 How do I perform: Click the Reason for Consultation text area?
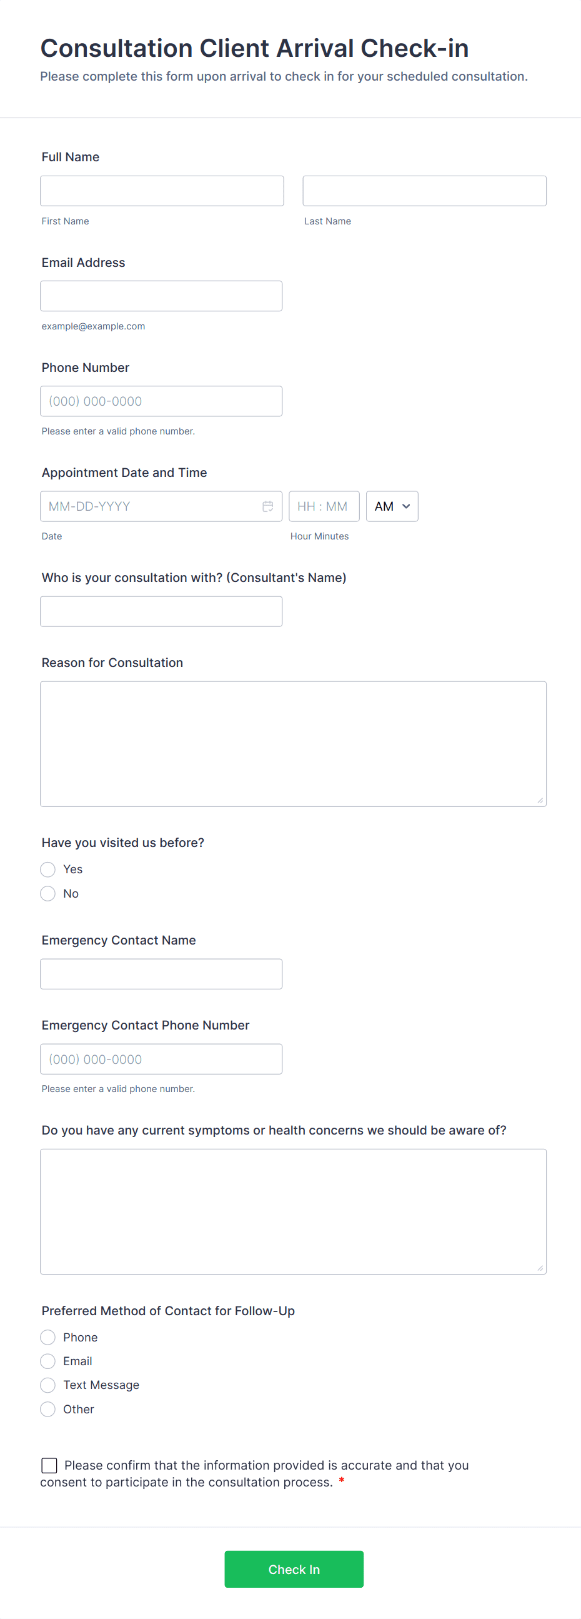[x=294, y=743]
